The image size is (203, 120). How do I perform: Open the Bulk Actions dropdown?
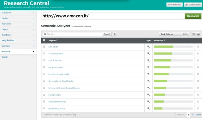170,34
